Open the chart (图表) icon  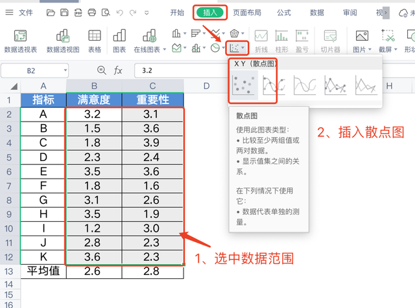119,36
